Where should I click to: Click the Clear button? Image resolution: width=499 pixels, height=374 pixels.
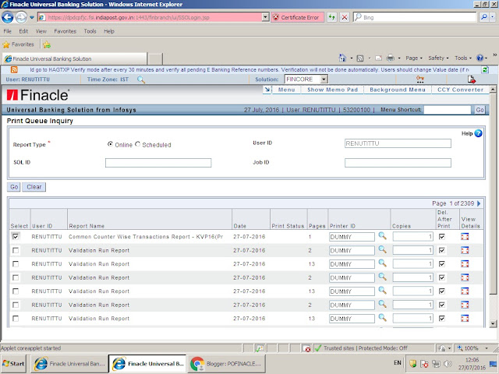(x=34, y=187)
